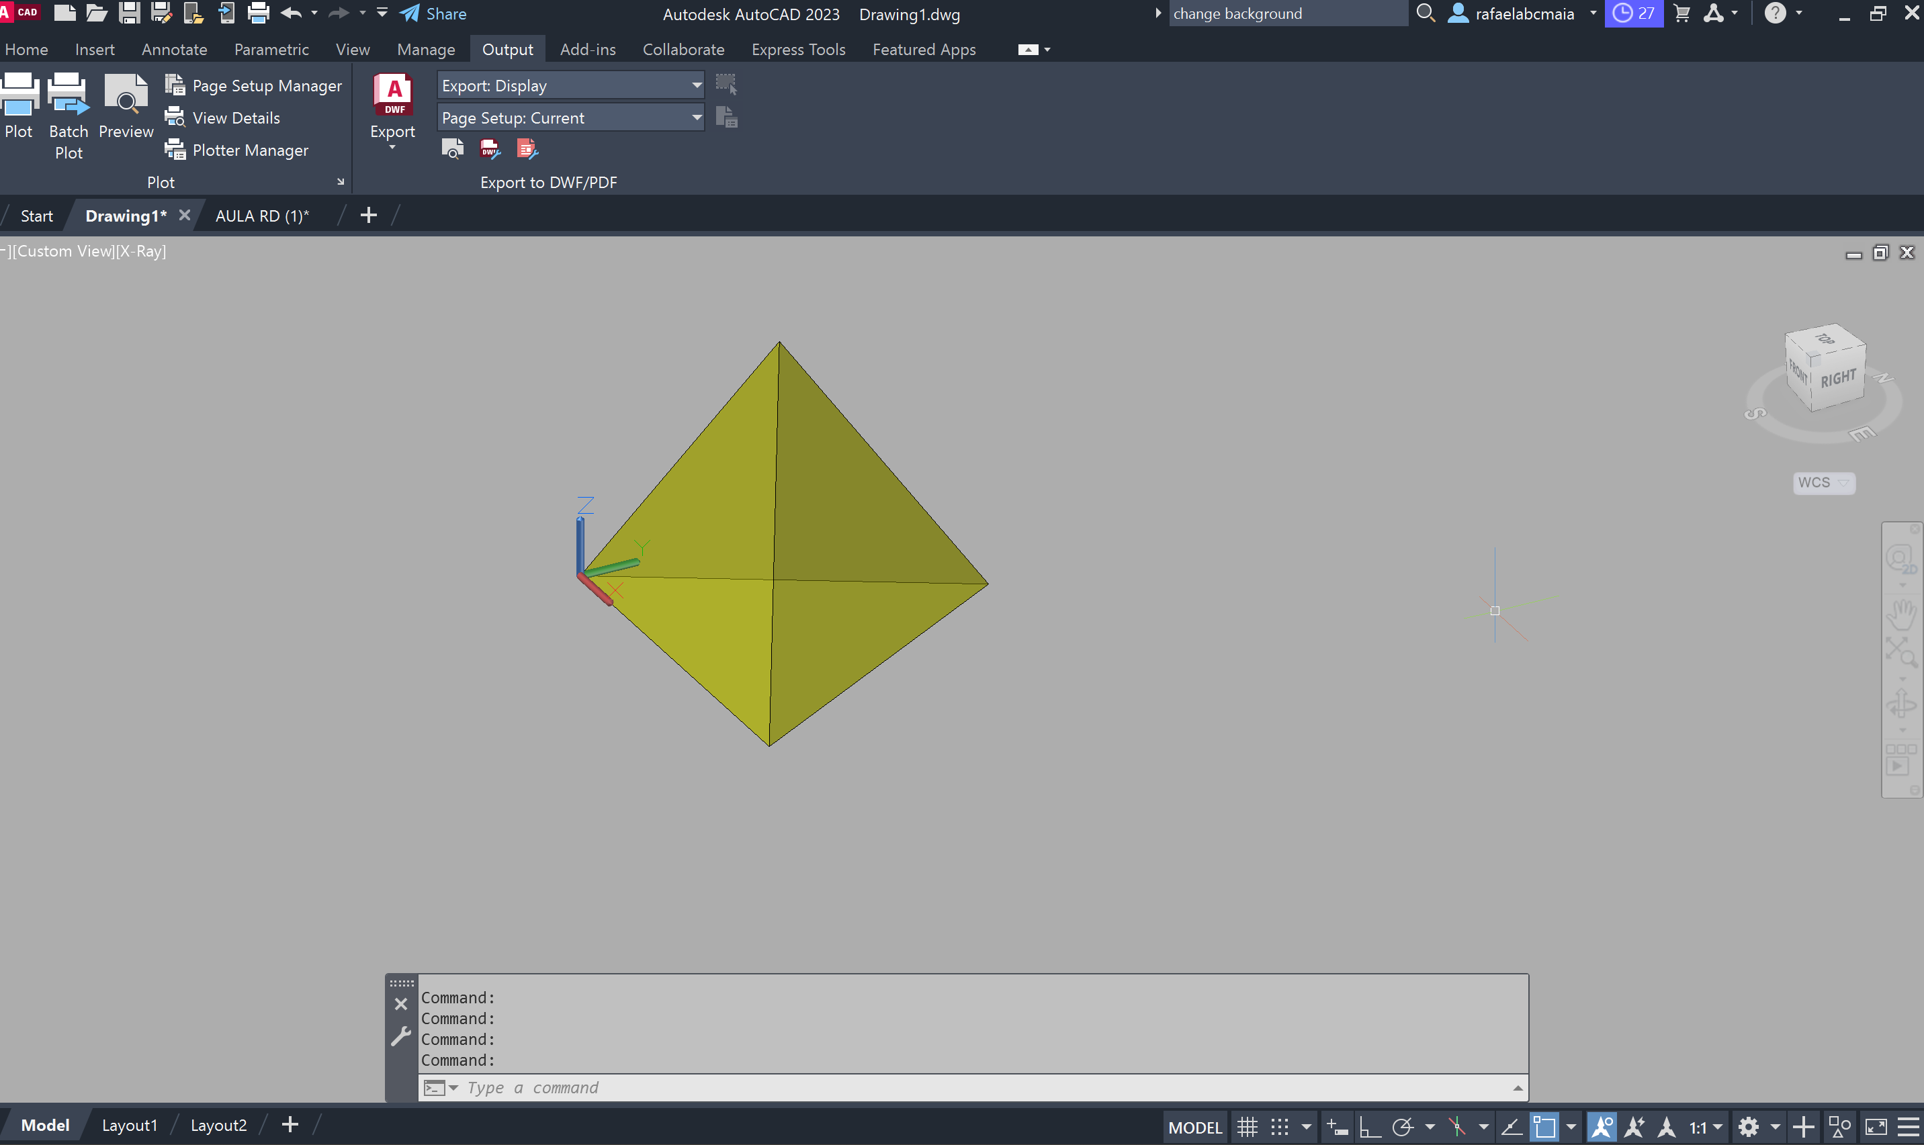The image size is (1924, 1145).
Task: Click the RIGHT face of the ViewCube
Action: [x=1838, y=379]
